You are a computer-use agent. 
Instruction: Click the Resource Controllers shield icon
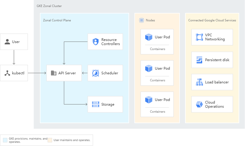(96, 42)
